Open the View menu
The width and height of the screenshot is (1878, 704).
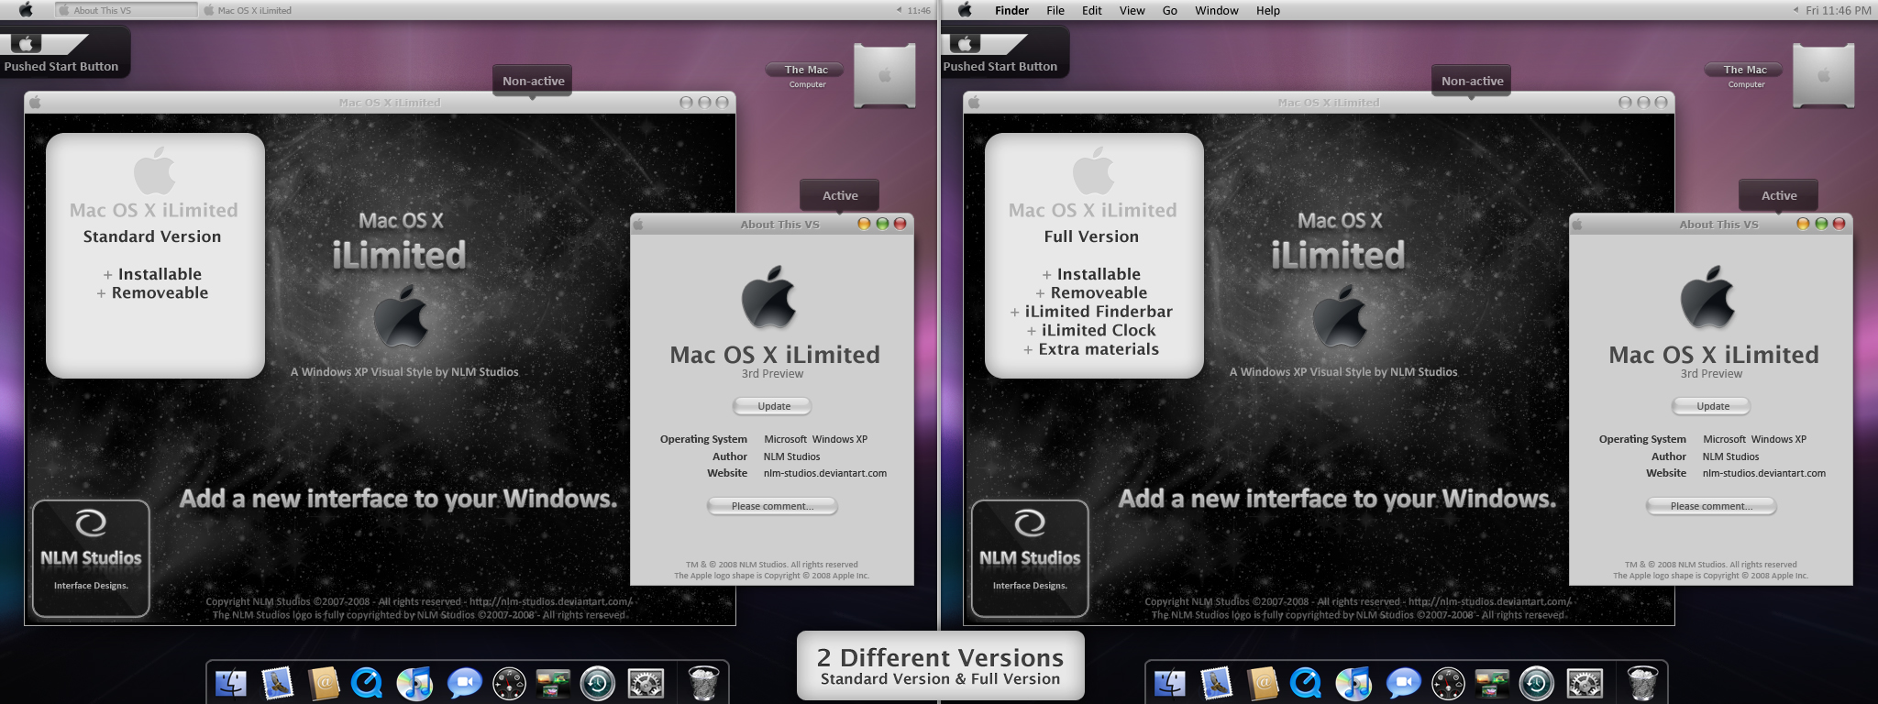(x=1132, y=10)
